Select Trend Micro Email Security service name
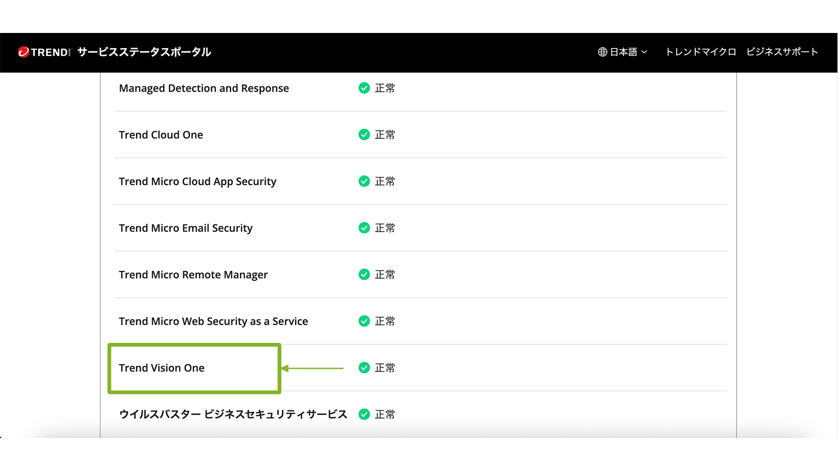The image size is (838, 471). click(x=186, y=228)
